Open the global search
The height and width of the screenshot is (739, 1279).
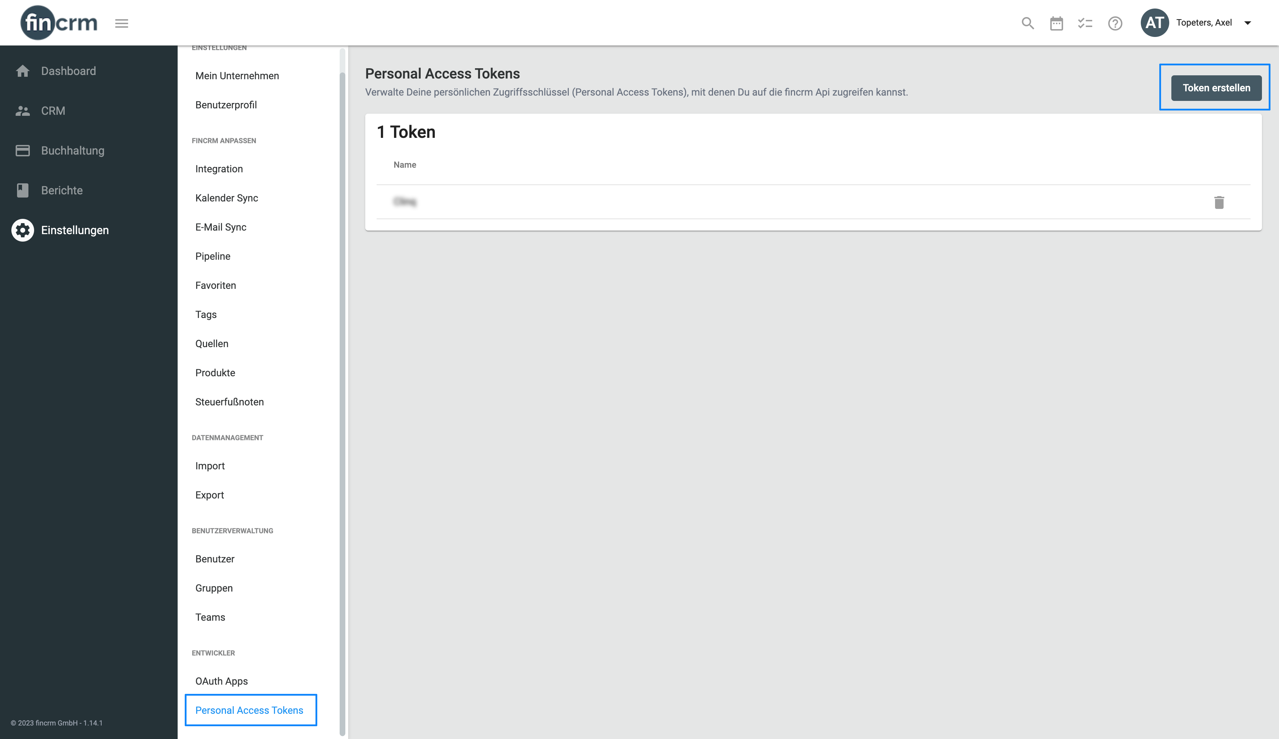click(1027, 23)
